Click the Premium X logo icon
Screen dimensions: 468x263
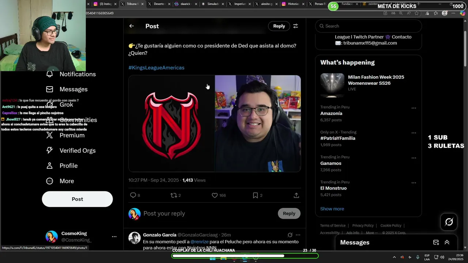50,135
